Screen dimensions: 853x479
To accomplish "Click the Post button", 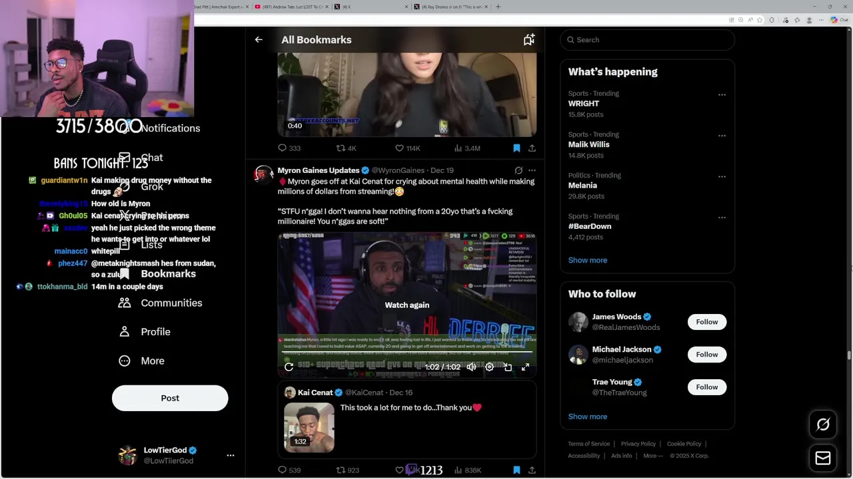I will pos(170,398).
